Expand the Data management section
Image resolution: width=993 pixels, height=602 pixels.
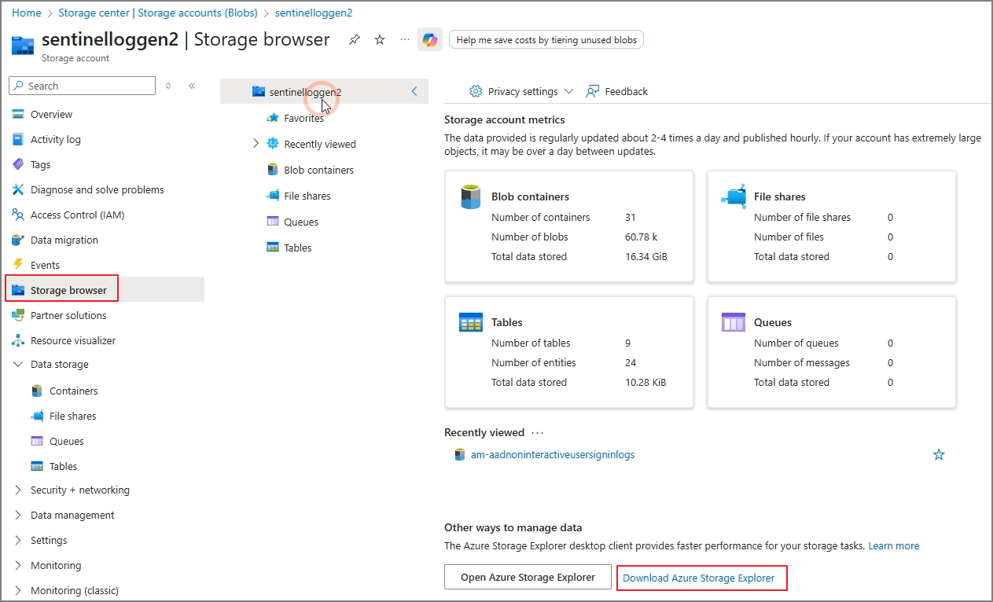[x=18, y=515]
